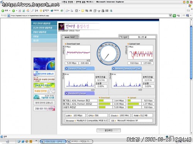
Task: Open the Back button history dropdown arrow
Action: click(10, 11)
